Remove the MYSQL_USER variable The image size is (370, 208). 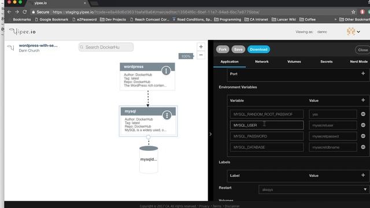coord(363,125)
